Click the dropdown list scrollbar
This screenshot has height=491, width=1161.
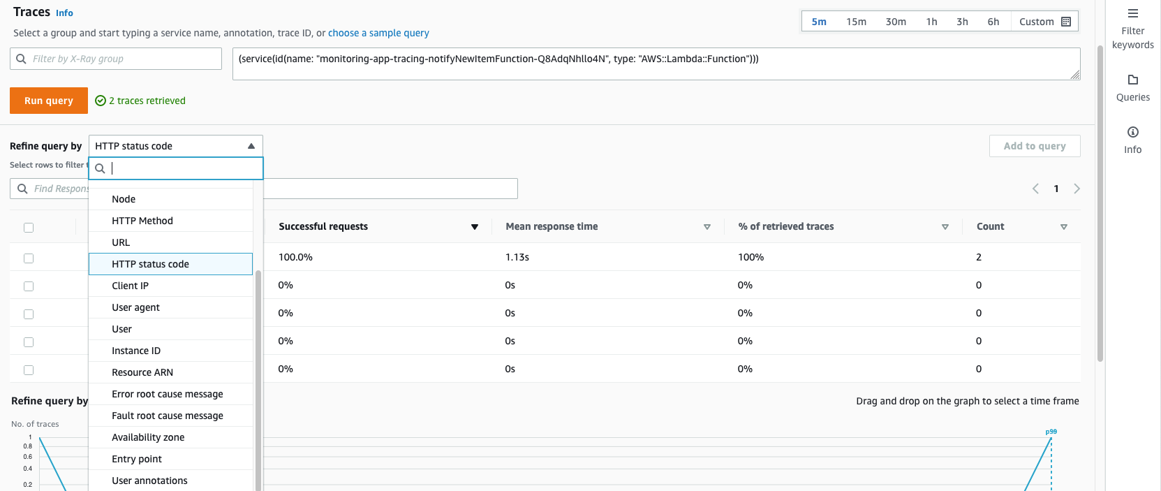point(258,381)
